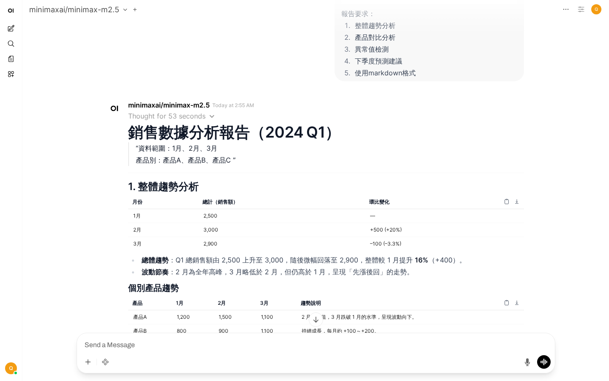Open the chat search

coord(11,44)
